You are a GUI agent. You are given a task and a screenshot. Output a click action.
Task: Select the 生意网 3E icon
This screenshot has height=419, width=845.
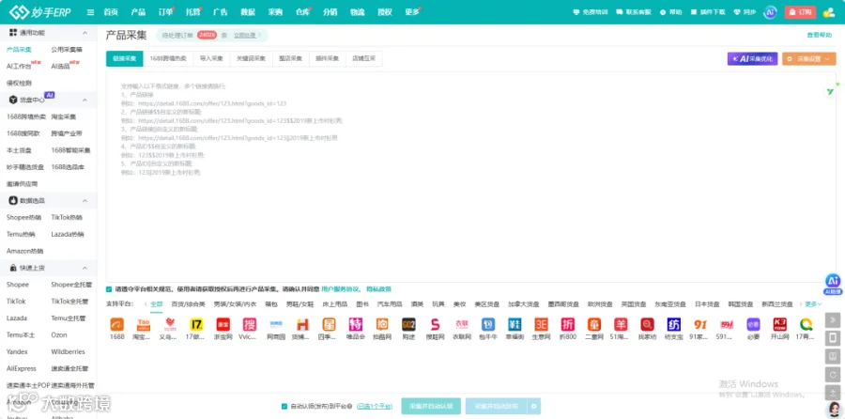pyautogui.click(x=541, y=324)
